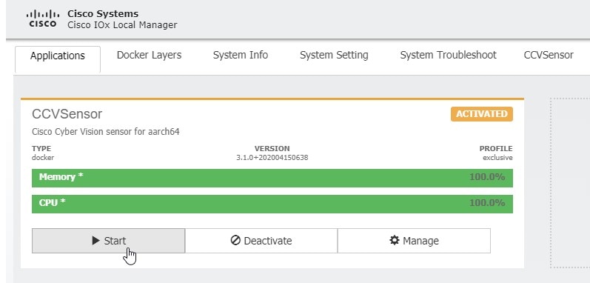Open Manage for the CCVSensor app

[414, 241]
